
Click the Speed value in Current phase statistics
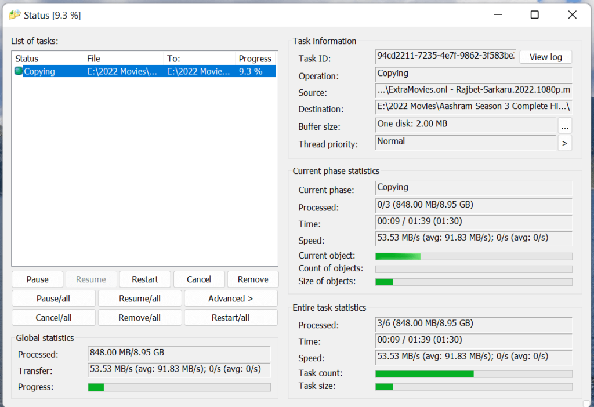[473, 238]
